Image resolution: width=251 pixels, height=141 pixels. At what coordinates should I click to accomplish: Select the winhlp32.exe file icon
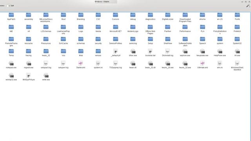click(11, 75)
